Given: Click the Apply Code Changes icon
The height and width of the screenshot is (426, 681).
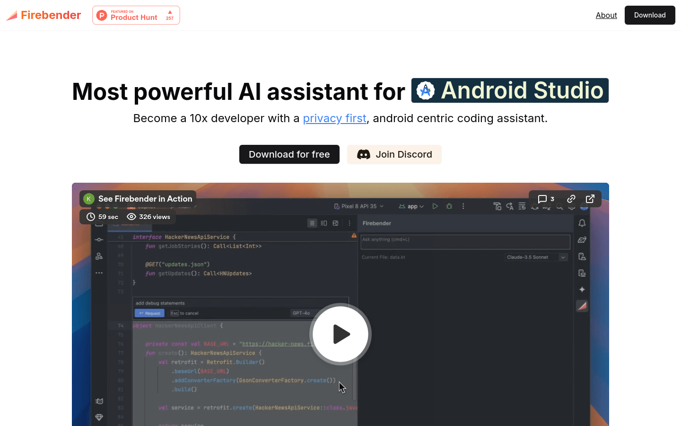Looking at the screenshot, I should 522,206.
